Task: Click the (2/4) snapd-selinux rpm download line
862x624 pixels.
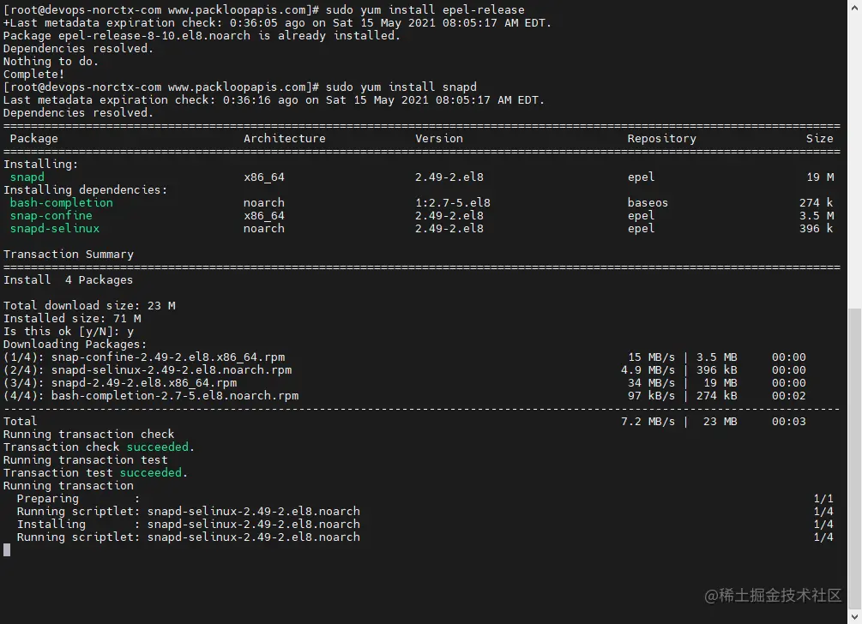Action: (x=405, y=370)
